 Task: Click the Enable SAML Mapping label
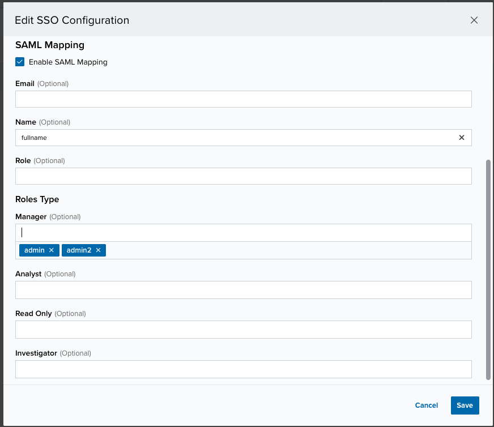coord(68,62)
